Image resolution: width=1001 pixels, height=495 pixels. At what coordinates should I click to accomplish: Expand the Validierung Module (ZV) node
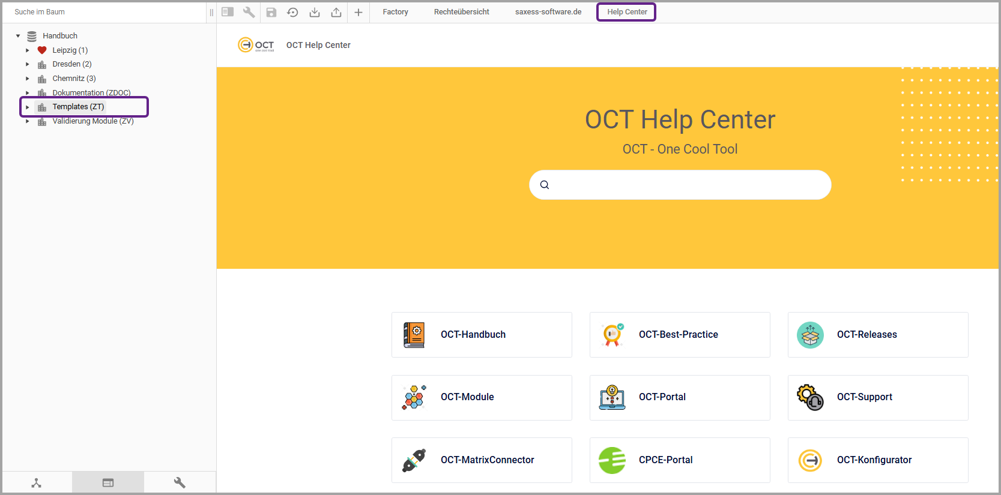click(x=28, y=121)
